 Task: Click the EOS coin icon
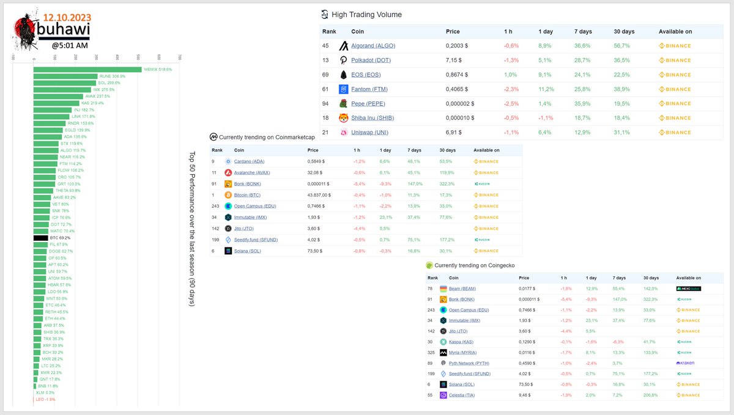343,75
